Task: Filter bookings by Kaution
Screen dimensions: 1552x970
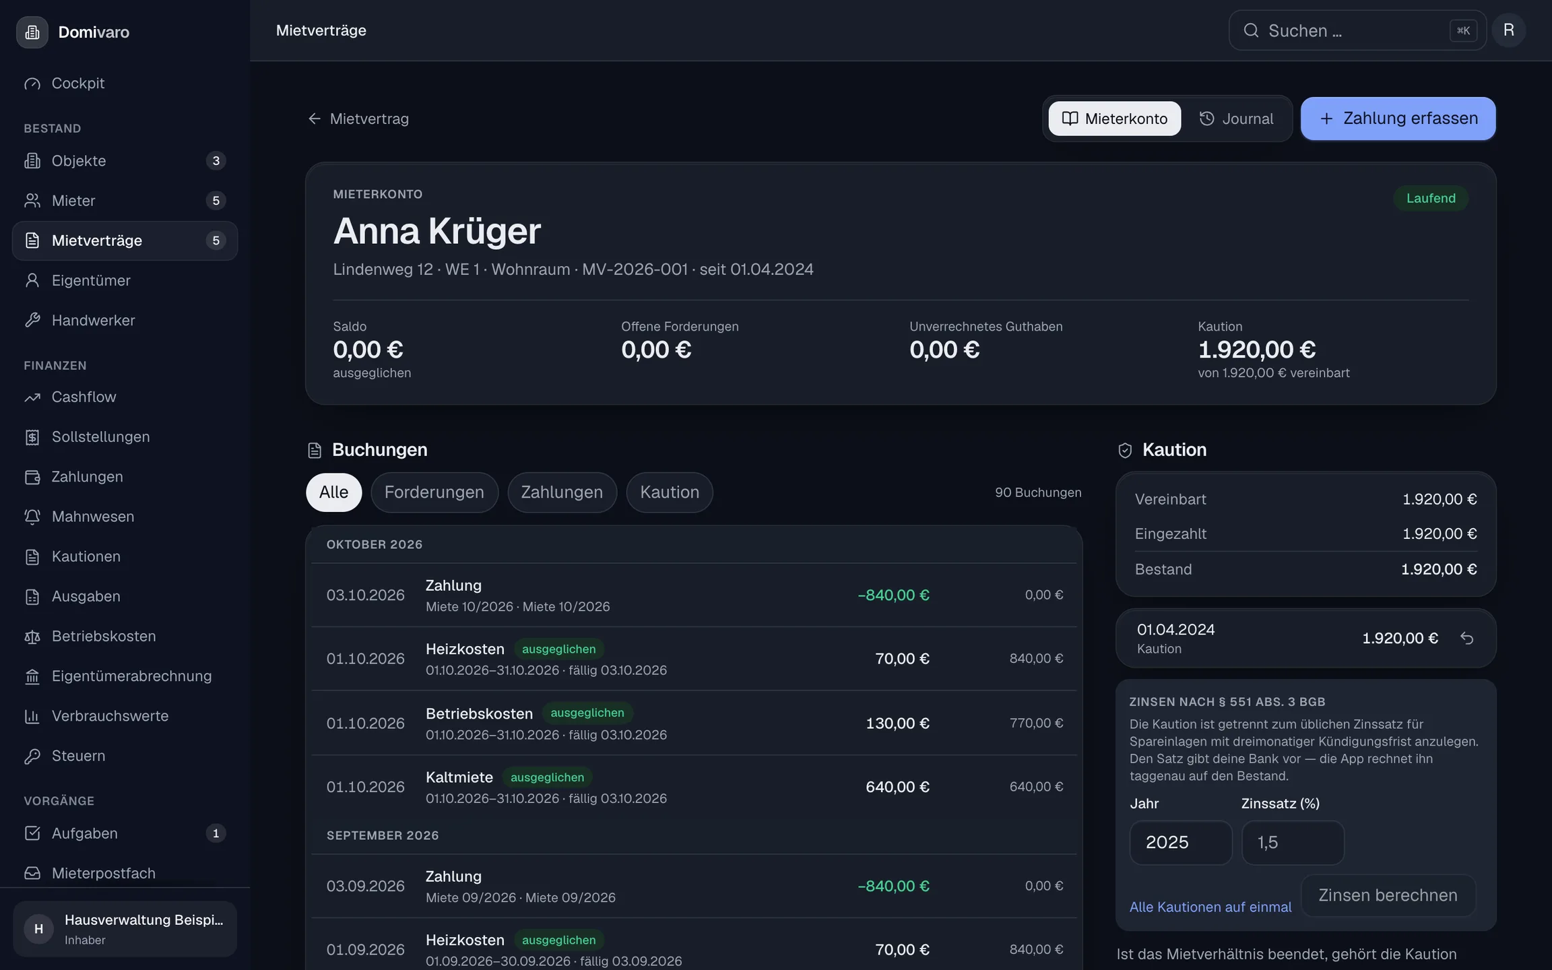Action: pyautogui.click(x=670, y=492)
